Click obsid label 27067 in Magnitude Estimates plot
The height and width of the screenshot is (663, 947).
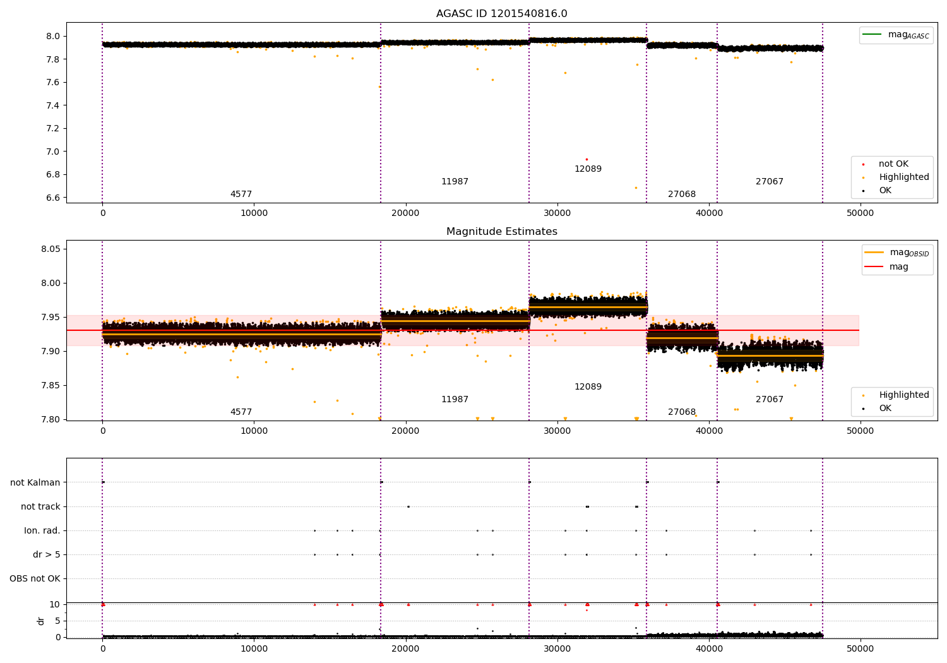[x=770, y=400]
